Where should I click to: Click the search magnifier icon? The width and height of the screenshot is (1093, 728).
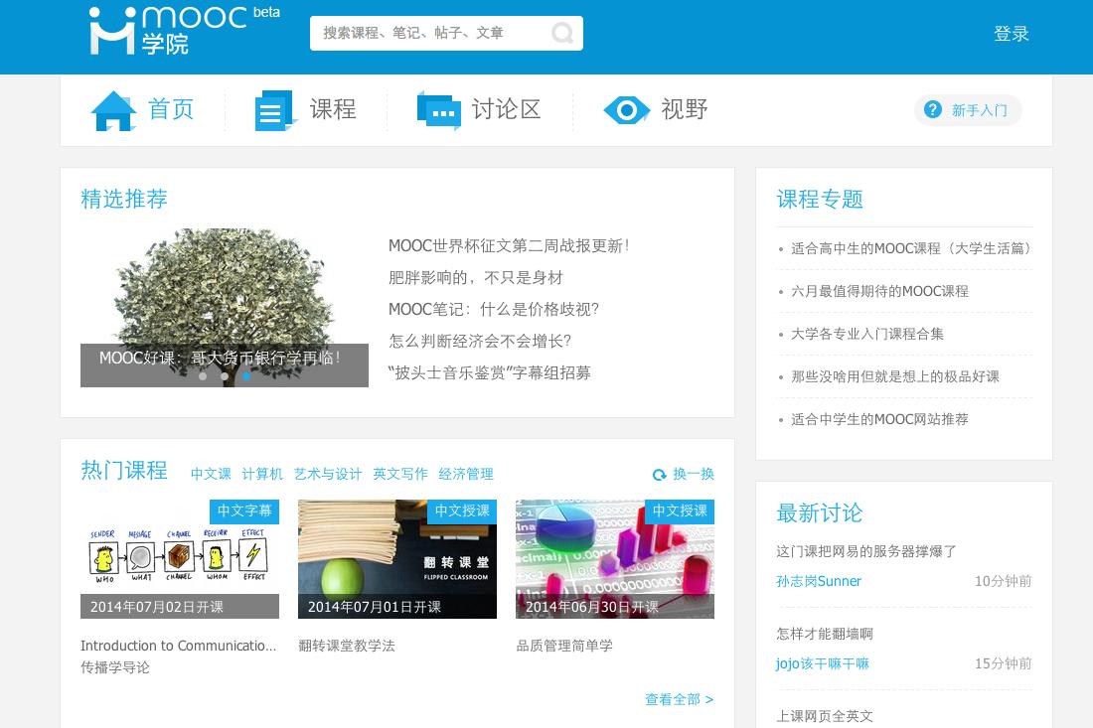click(561, 33)
